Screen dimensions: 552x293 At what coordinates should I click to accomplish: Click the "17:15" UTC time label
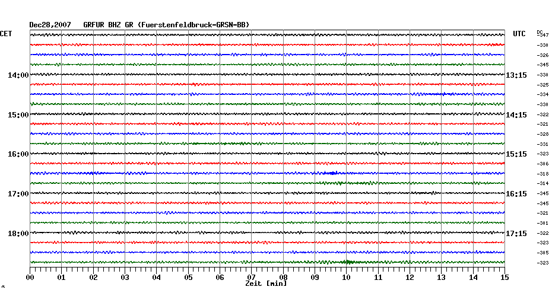(x=516, y=234)
